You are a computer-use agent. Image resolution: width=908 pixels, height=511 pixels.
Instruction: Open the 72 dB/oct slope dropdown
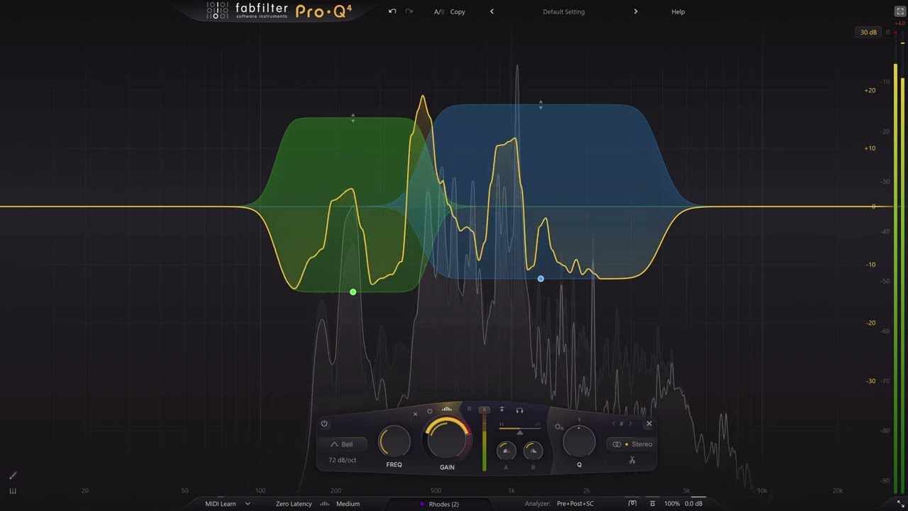pyautogui.click(x=342, y=460)
